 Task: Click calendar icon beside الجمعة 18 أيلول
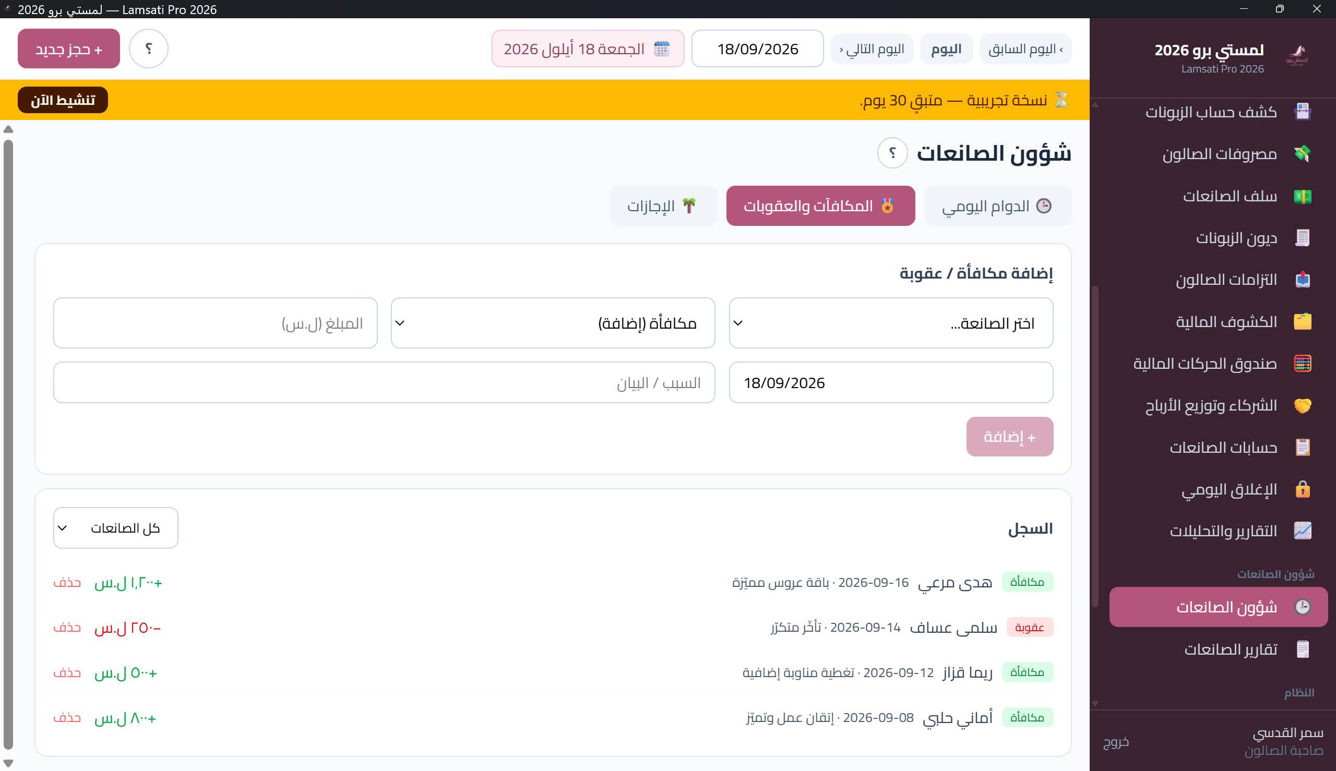click(662, 49)
